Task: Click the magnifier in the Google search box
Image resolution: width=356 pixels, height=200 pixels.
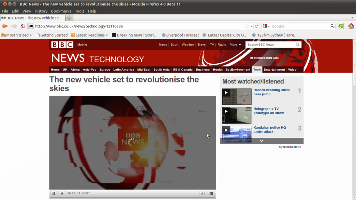Action: coord(332,26)
